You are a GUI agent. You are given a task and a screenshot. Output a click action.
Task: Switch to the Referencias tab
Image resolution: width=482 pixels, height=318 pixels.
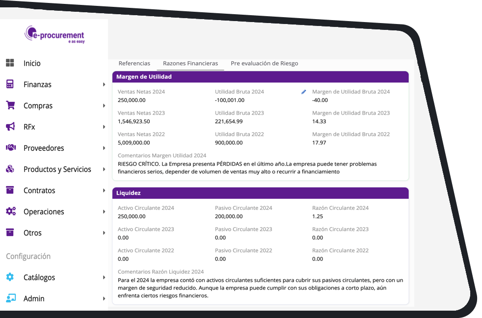tap(134, 63)
